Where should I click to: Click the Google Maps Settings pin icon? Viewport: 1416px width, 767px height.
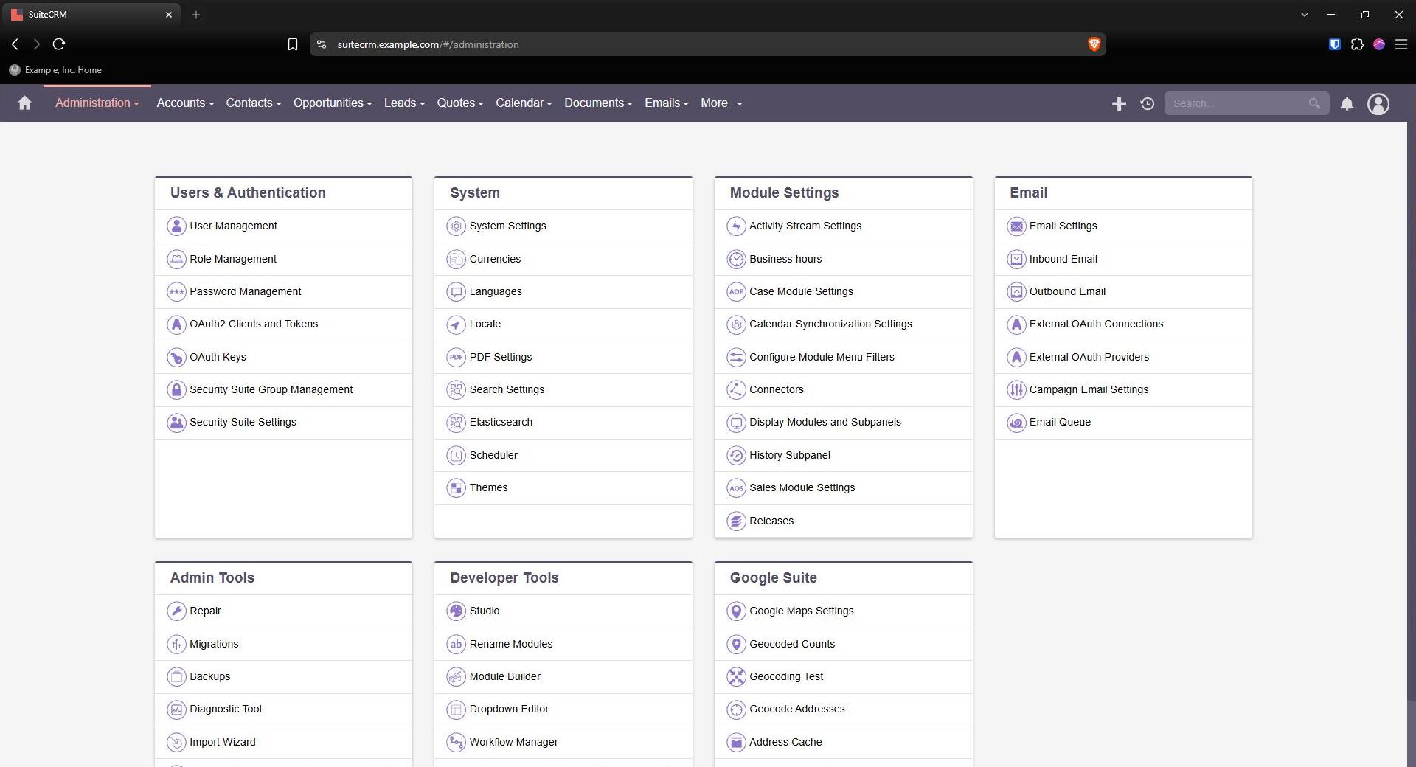(x=736, y=611)
